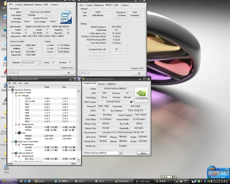Click the CPUID Hardware Monitor title bar icon
The width and height of the screenshot is (230, 184).
tap(9, 79)
